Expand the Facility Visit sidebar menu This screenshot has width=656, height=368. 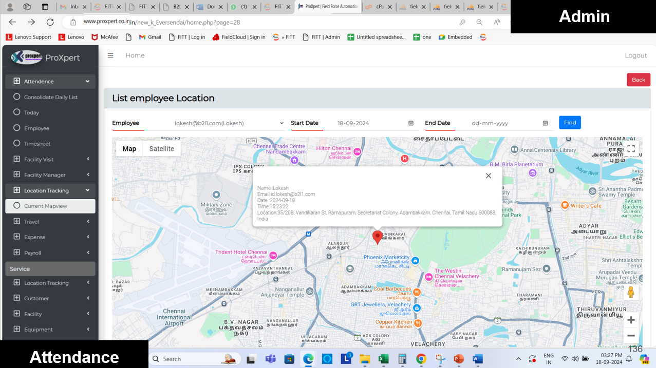(x=50, y=160)
